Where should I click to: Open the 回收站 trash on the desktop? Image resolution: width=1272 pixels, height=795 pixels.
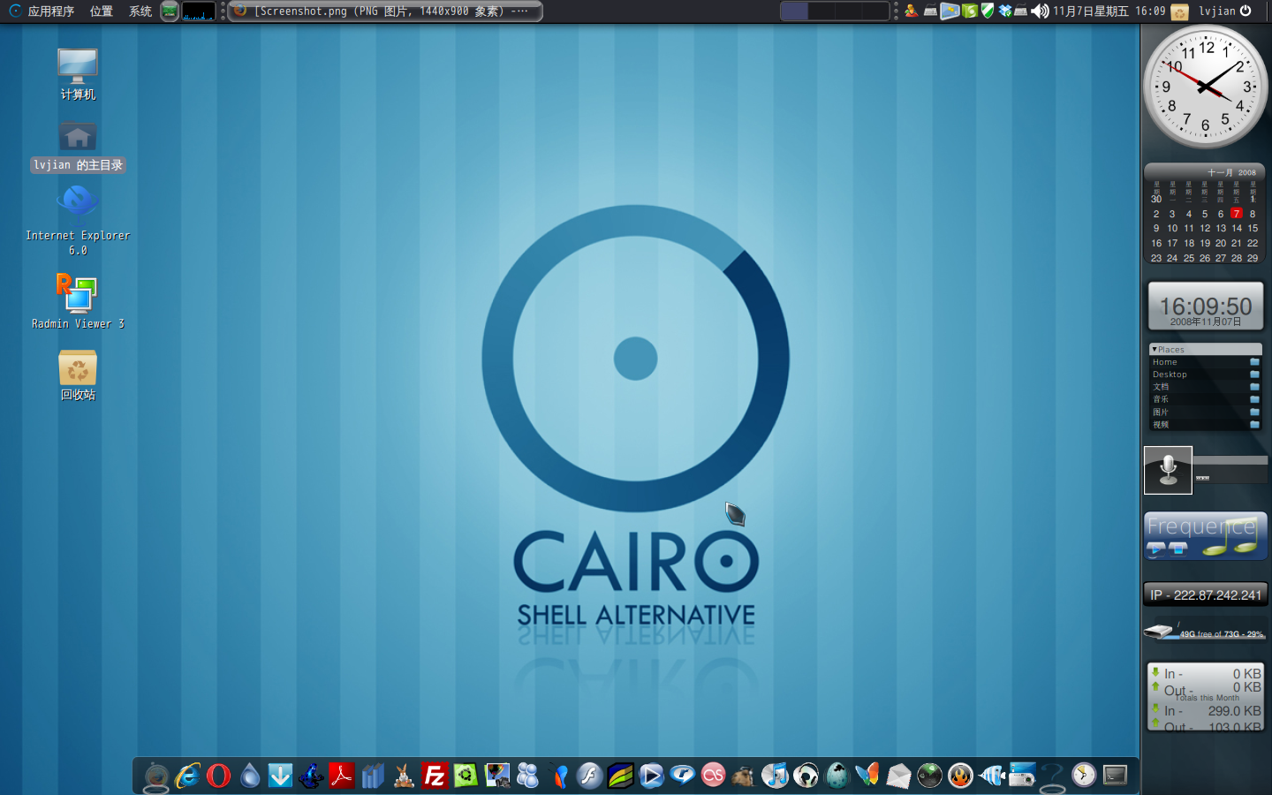coord(78,375)
